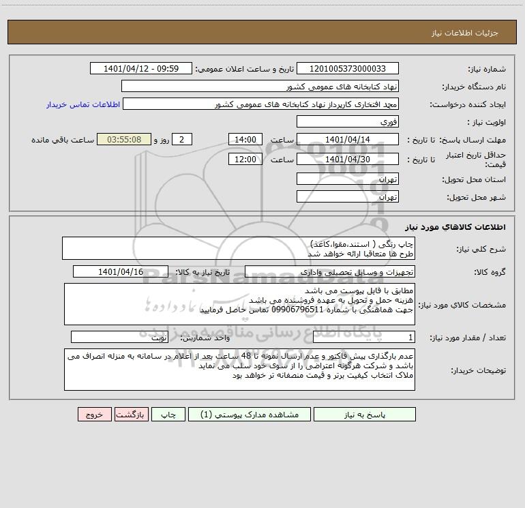Open مشاهده مدارک پیوستی (1) button
Viewport: 525px width, 508px height.
[250, 415]
